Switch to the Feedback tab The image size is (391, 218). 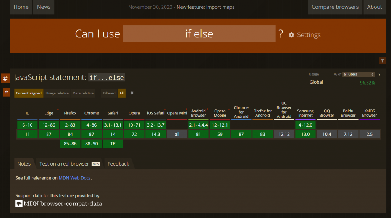tap(118, 164)
